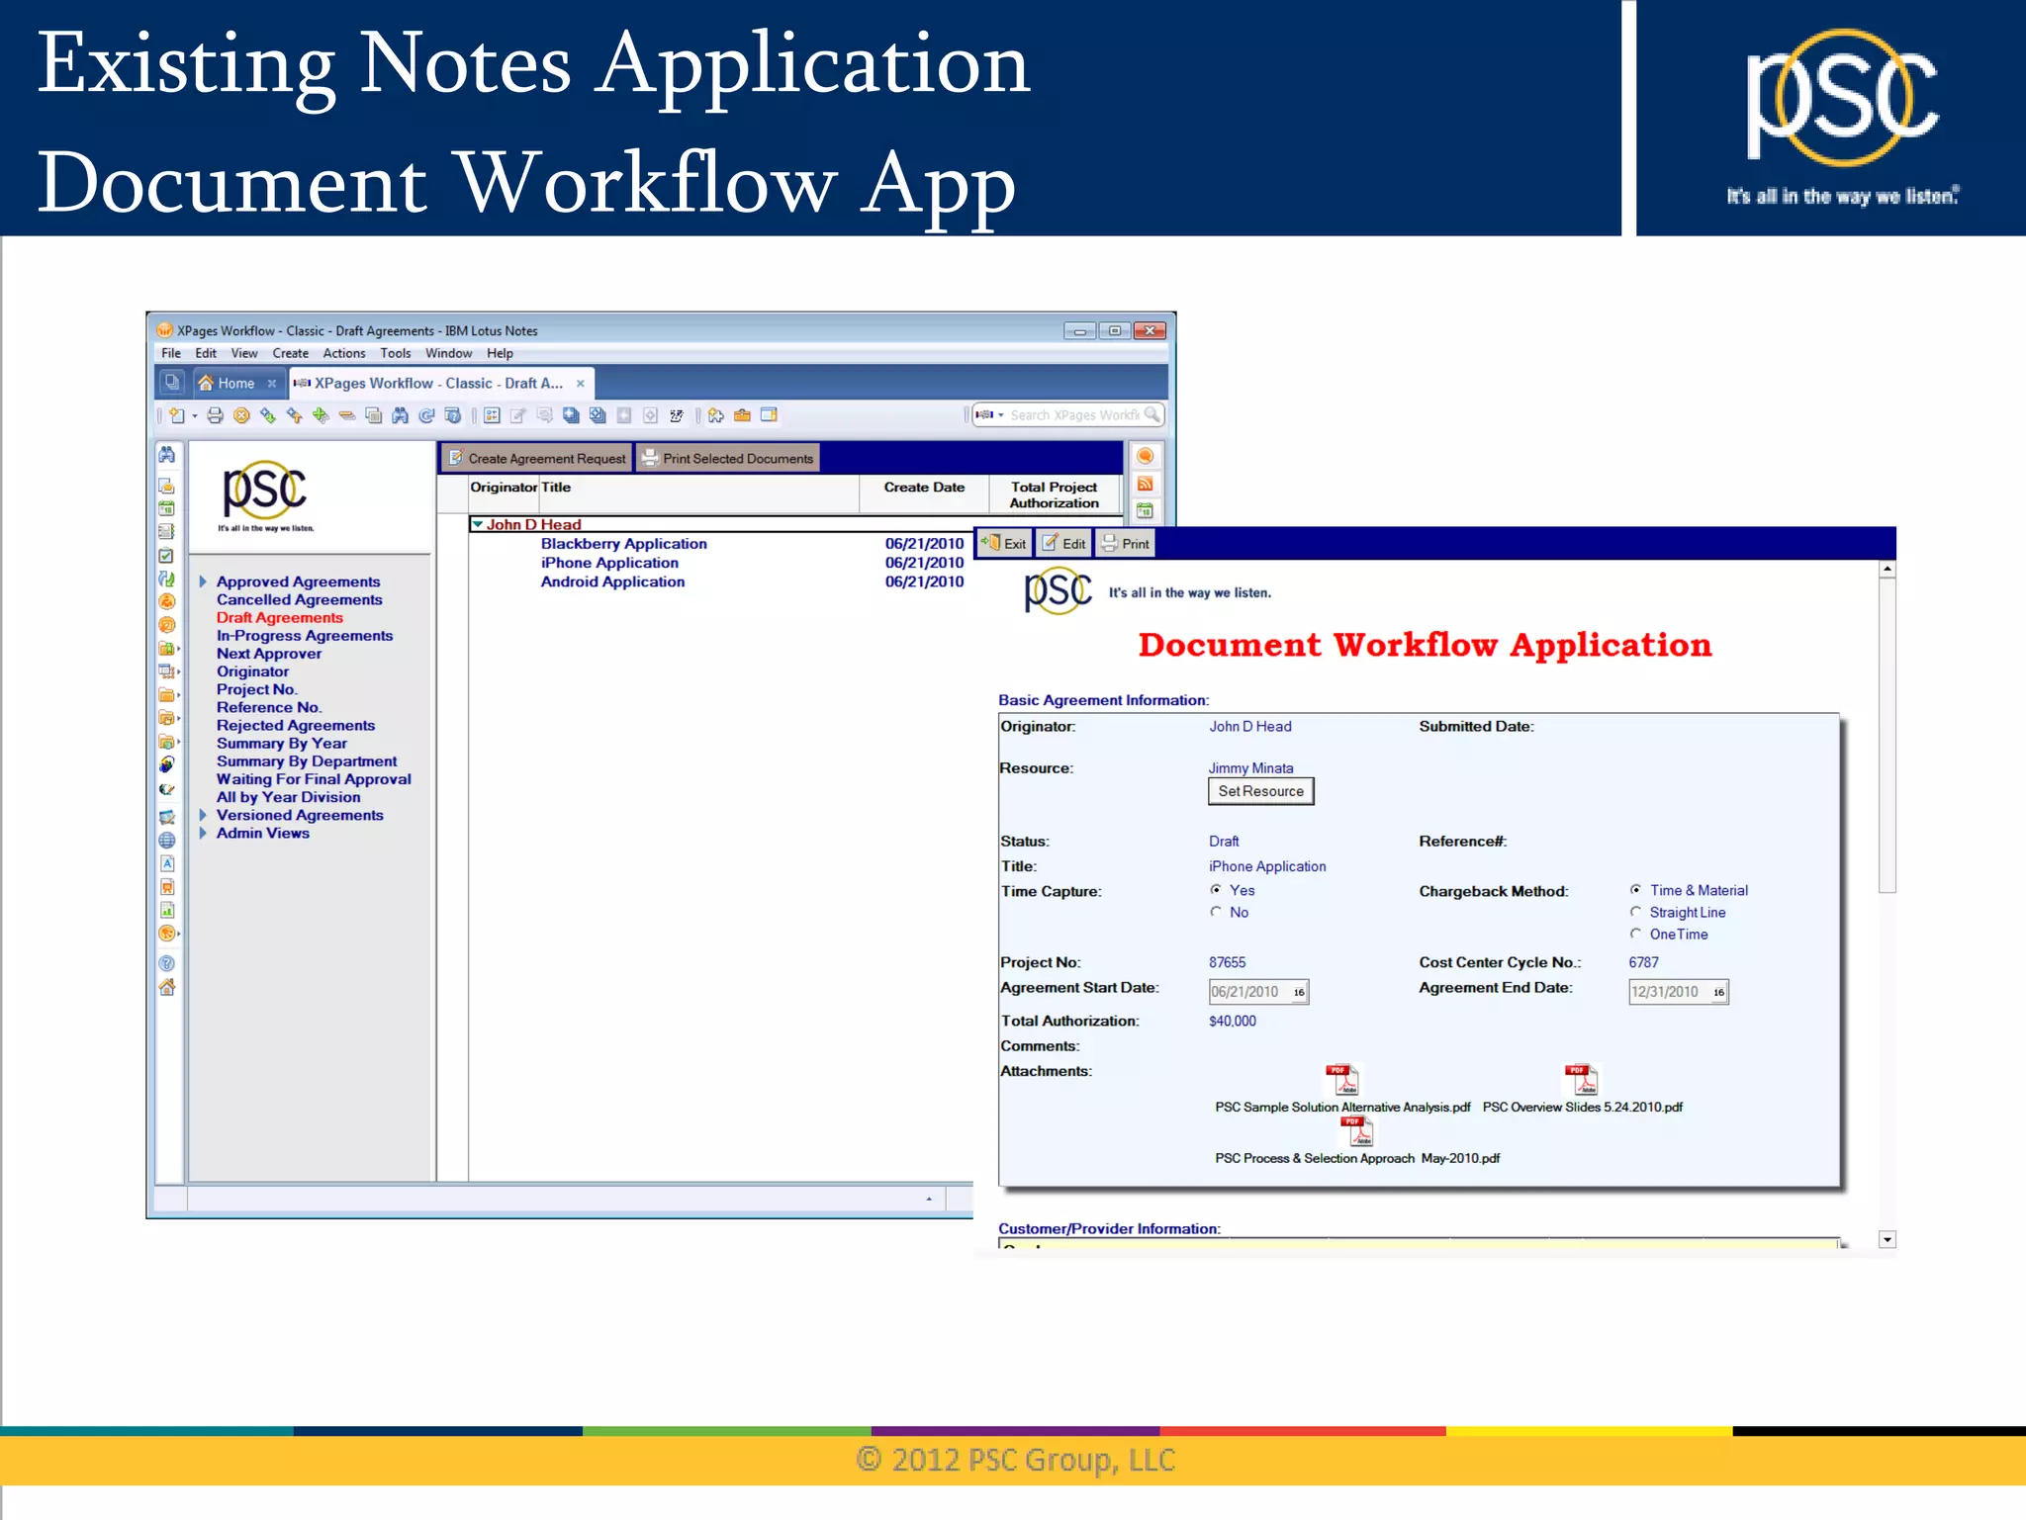Select No for Time Capture

pos(1216,912)
